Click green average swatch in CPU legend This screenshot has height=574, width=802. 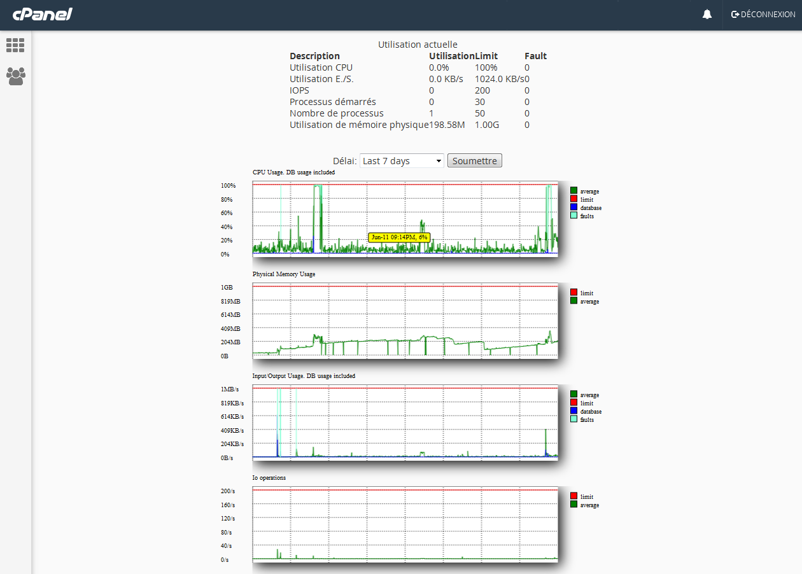click(x=574, y=191)
